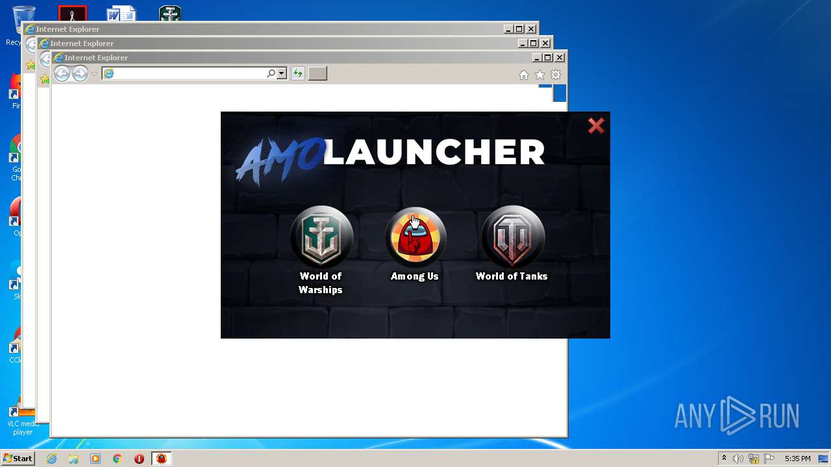Switch to the AMO Launcher taskbar item

pyautogui.click(x=162, y=459)
